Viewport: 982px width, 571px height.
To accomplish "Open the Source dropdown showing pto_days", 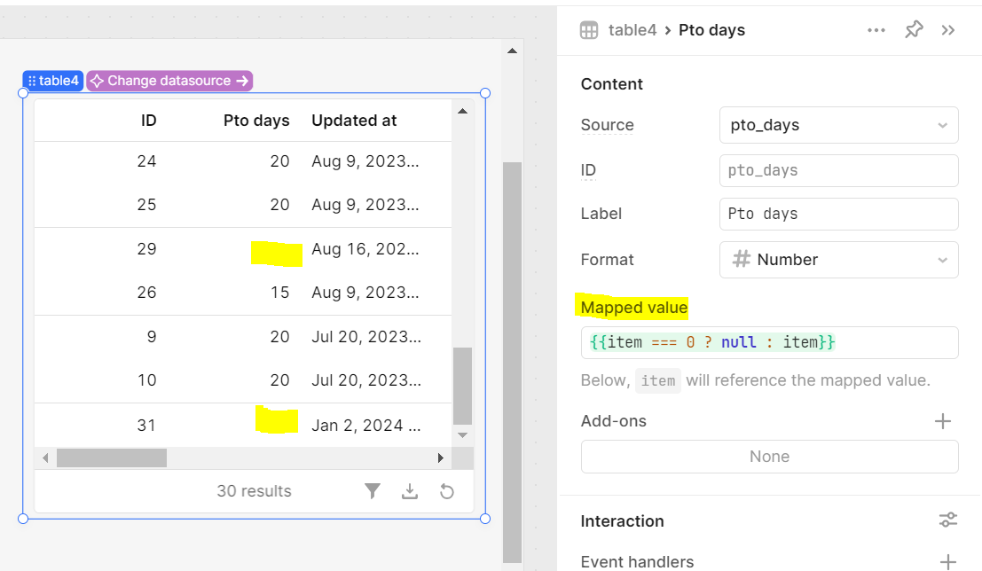I will pos(838,125).
